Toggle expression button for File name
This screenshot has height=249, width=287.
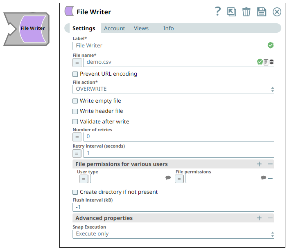click(x=77, y=63)
